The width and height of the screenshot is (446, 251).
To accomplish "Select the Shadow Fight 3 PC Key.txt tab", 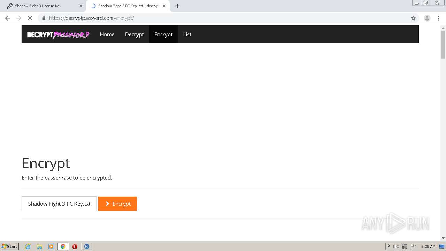I will pos(127,6).
